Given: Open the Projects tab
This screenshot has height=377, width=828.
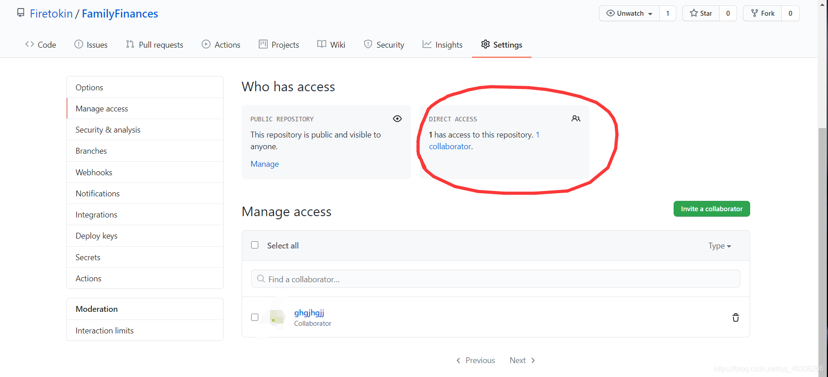Looking at the screenshot, I should (279, 44).
